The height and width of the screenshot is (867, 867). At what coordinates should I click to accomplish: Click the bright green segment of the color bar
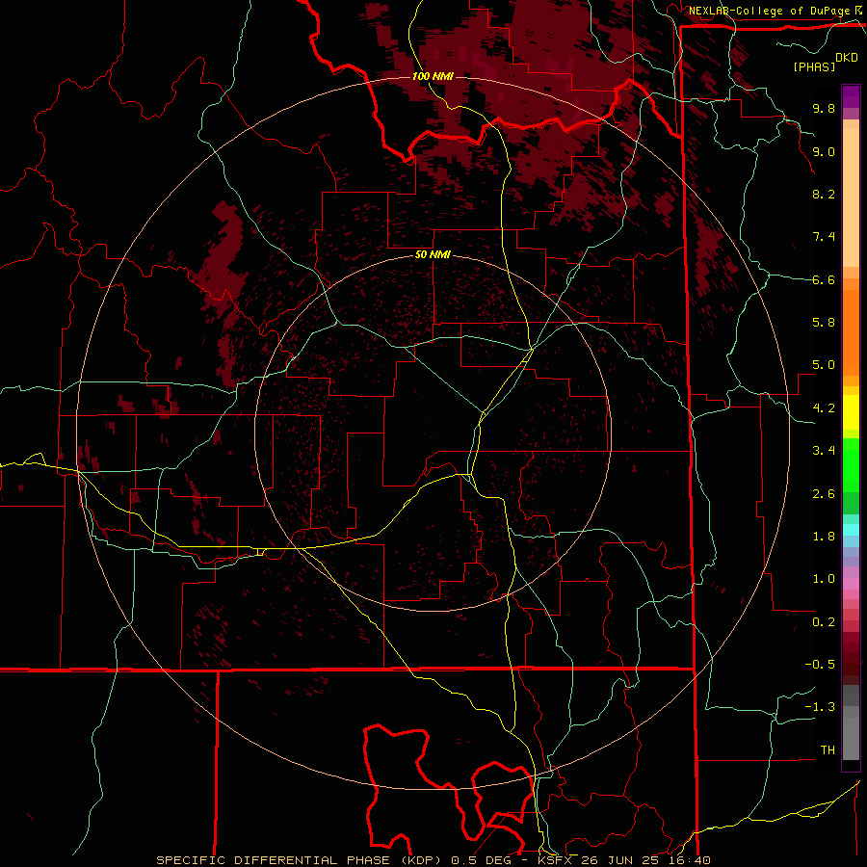[x=851, y=464]
